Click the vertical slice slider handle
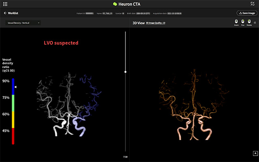 point(125,72)
